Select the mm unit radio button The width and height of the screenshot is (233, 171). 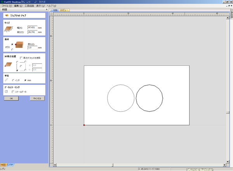[25, 80]
